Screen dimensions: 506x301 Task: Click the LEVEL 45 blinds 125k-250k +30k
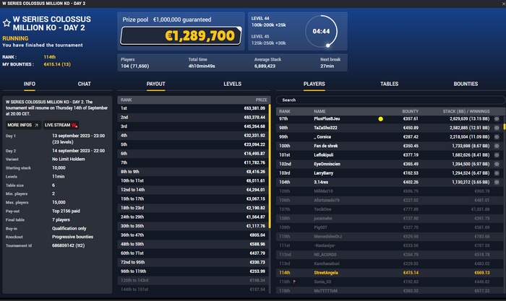pyautogui.click(x=268, y=43)
